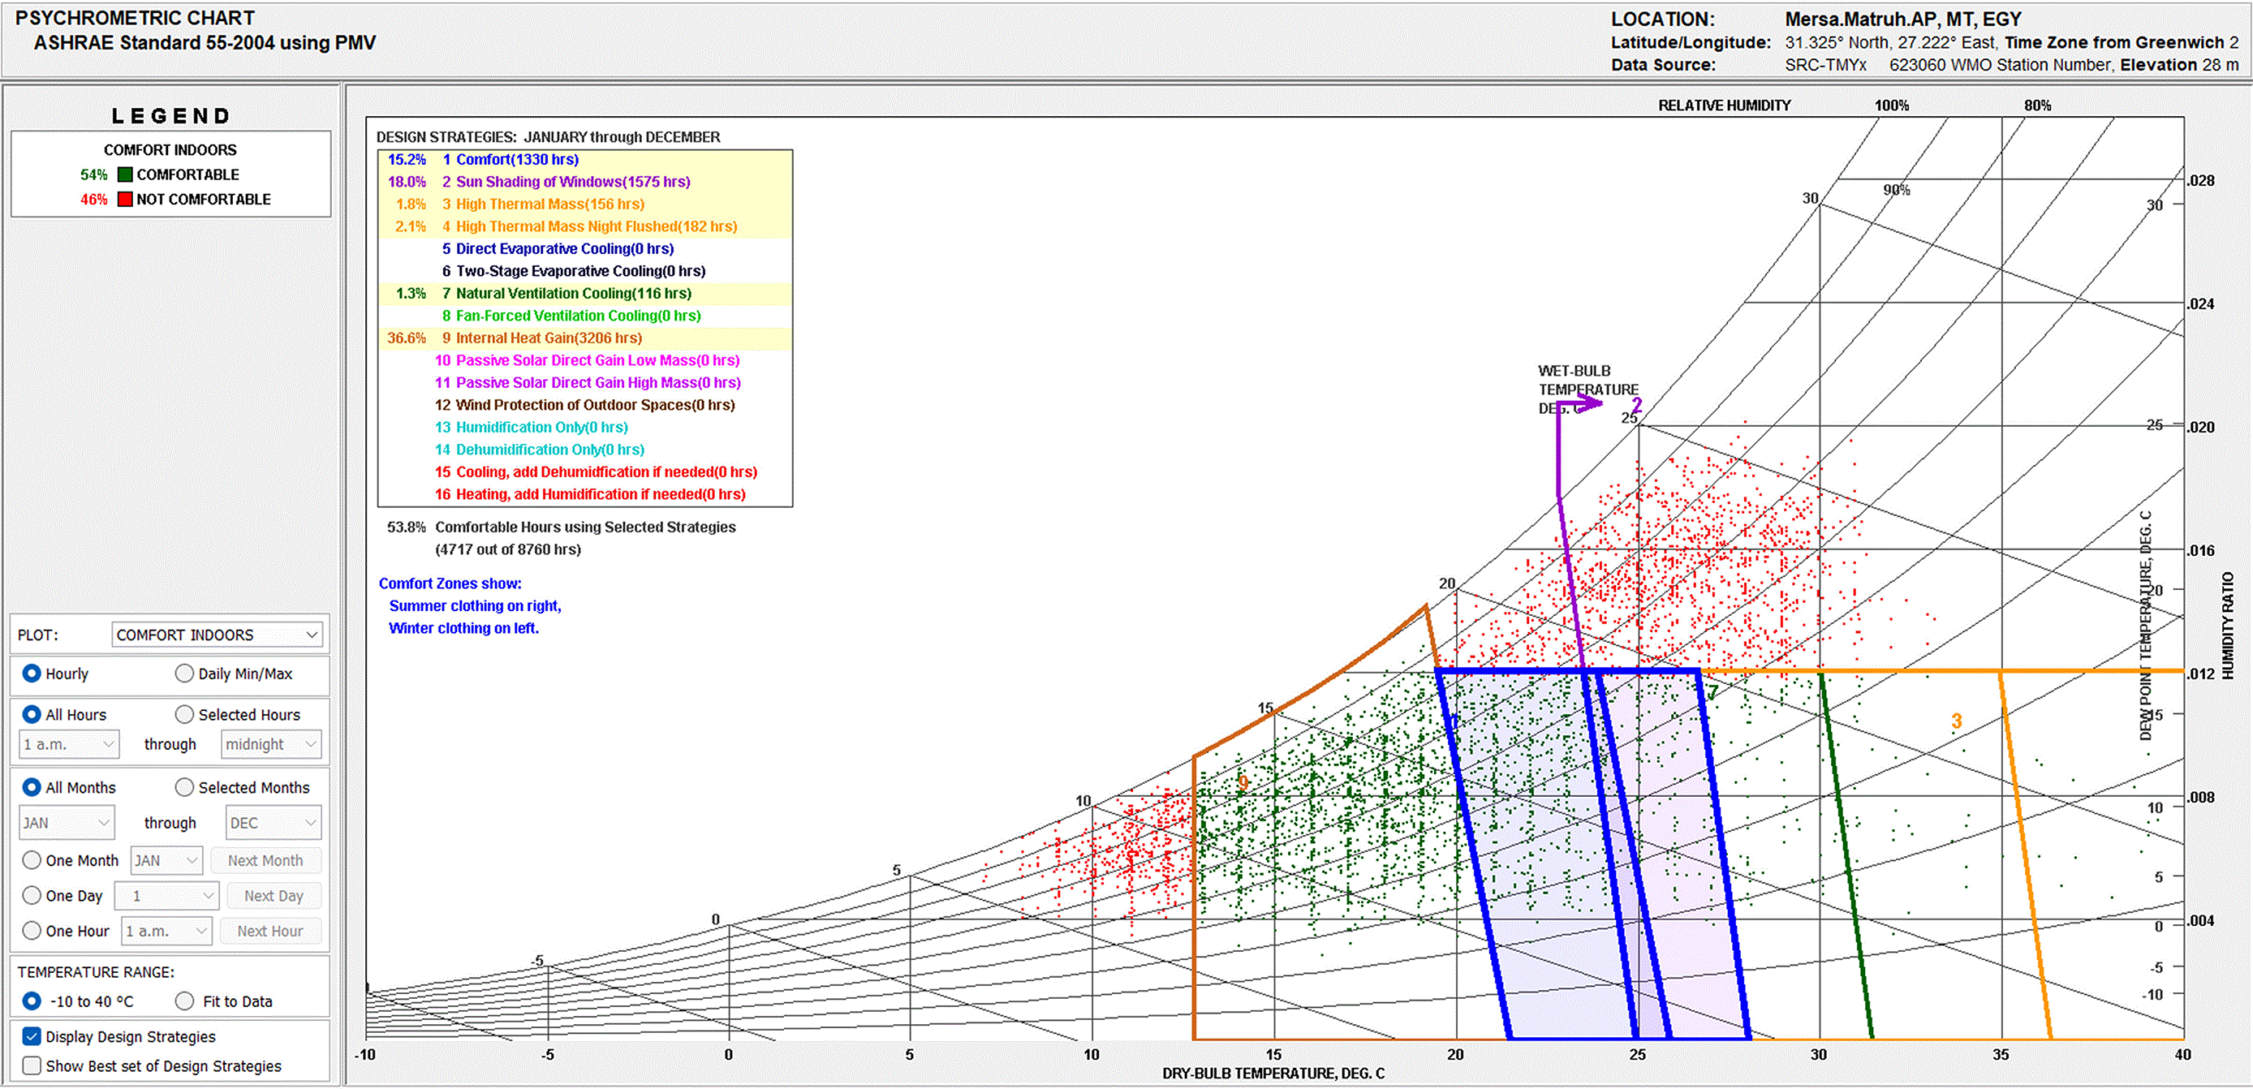
Task: Select the Daily Min/Max radio option
Action: coord(184,674)
